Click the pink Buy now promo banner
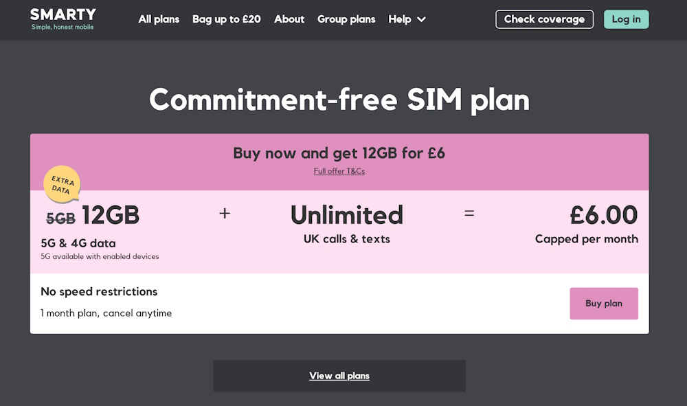Image resolution: width=687 pixels, height=406 pixels. point(339,153)
